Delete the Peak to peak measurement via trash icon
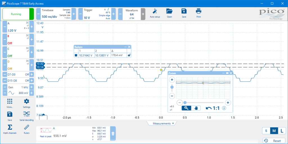This screenshot has height=144, width=288. click(x=113, y=134)
